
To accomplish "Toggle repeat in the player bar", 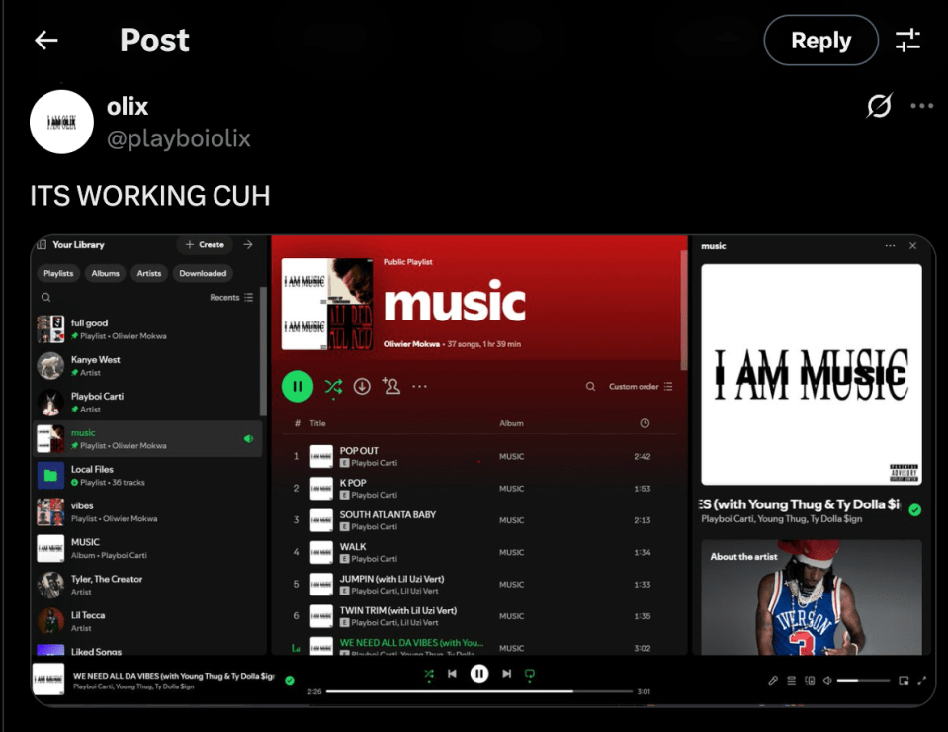I will pyautogui.click(x=530, y=674).
